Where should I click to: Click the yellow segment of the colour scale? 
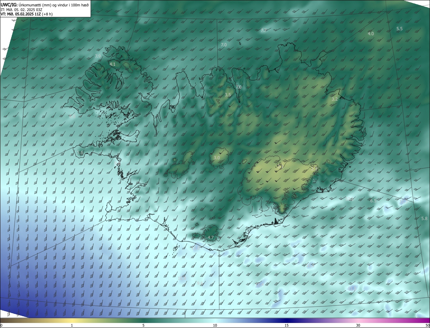72,320
